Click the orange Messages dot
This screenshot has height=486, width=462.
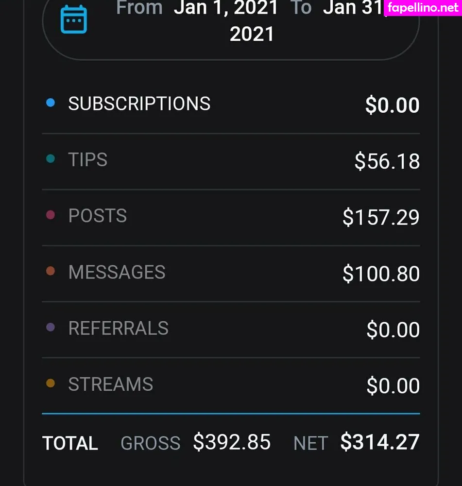click(x=50, y=271)
